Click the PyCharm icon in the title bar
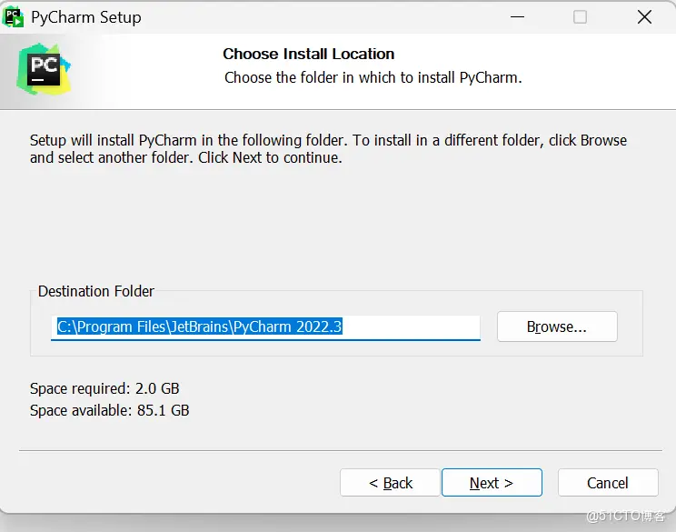 pyautogui.click(x=13, y=16)
